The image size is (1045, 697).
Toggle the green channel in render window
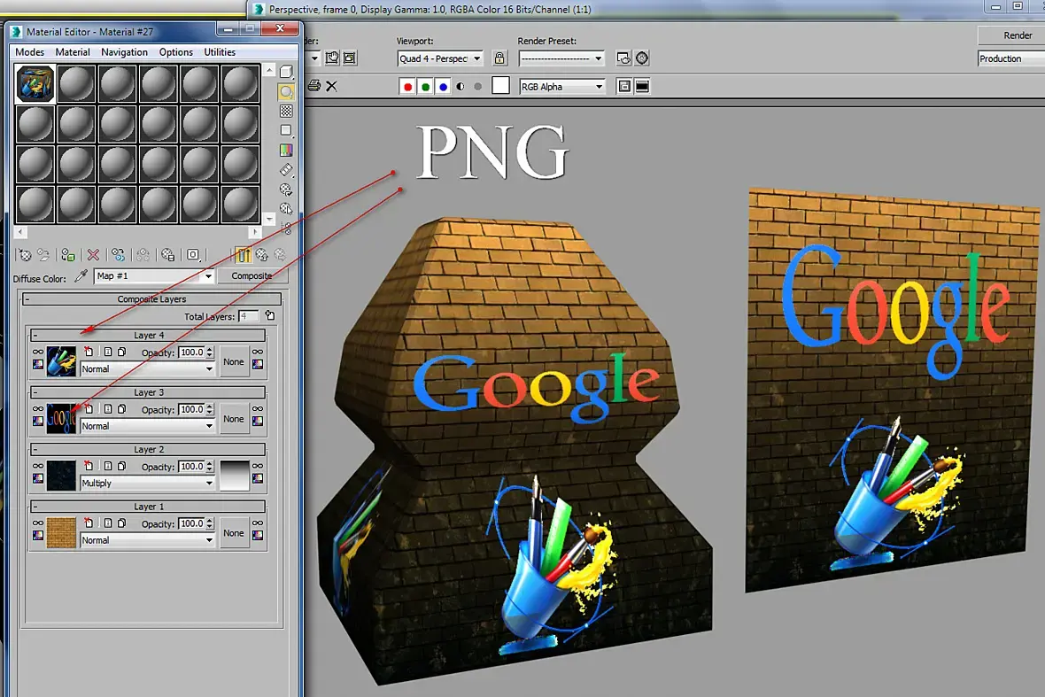pos(425,87)
